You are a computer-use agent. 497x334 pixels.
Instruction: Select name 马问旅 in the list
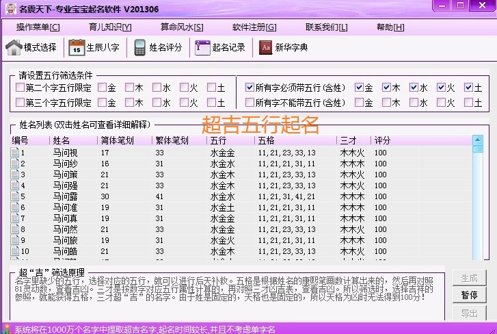tap(66, 240)
